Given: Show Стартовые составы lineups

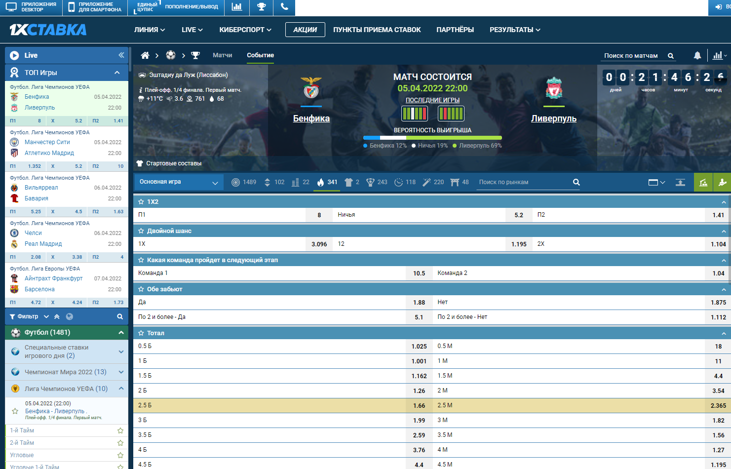Looking at the screenshot, I should (x=169, y=163).
